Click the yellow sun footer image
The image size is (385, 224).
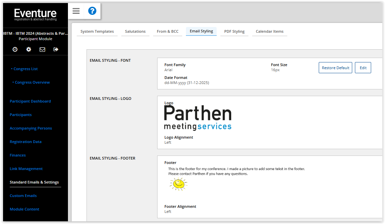point(178,184)
